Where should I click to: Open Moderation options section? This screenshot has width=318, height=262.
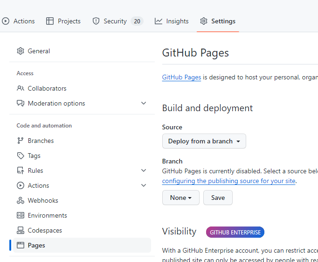82,103
